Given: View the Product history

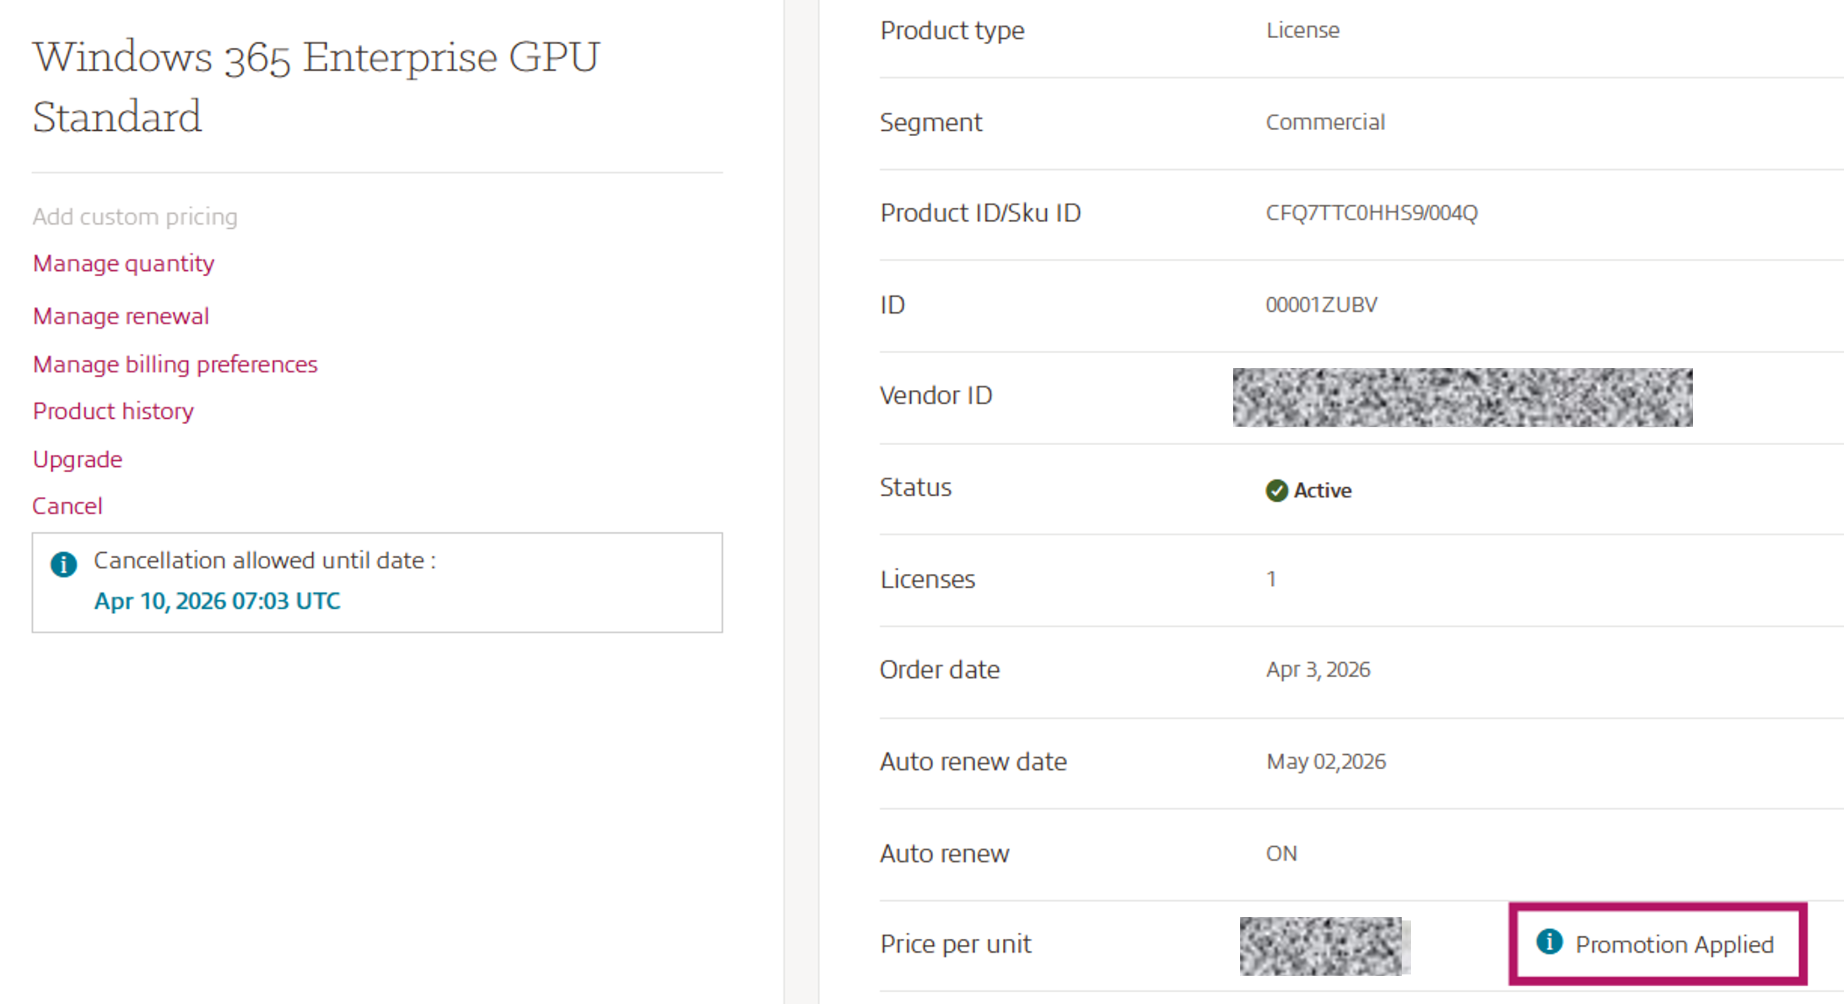Looking at the screenshot, I should (x=112, y=411).
